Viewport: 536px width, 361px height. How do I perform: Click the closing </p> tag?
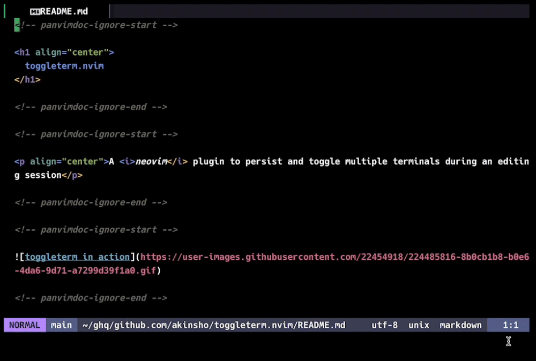(x=72, y=175)
